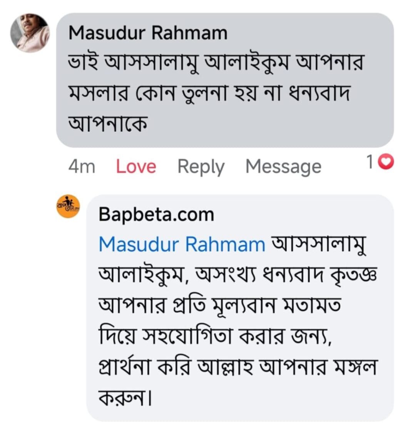Click the blue Masudur Rahmam mention

click(182, 245)
